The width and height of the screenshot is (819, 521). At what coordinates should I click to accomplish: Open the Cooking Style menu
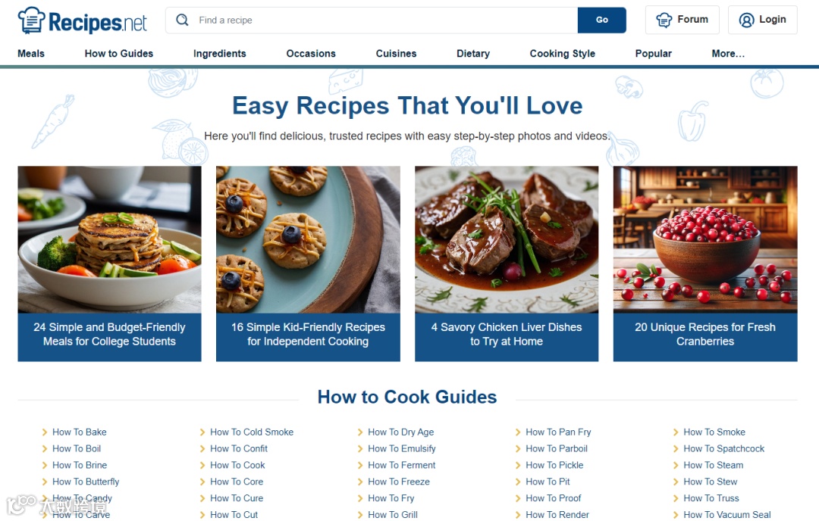pos(563,53)
